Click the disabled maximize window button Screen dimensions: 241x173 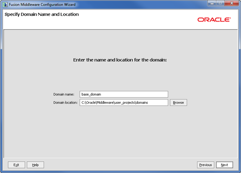220,3
